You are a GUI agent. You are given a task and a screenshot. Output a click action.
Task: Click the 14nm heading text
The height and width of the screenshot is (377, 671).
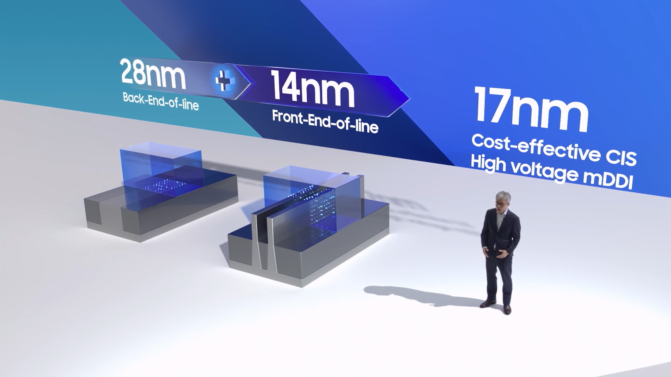[x=313, y=89]
